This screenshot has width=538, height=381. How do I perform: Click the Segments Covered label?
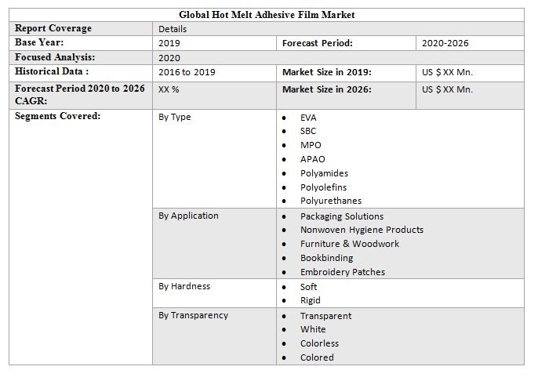click(58, 117)
